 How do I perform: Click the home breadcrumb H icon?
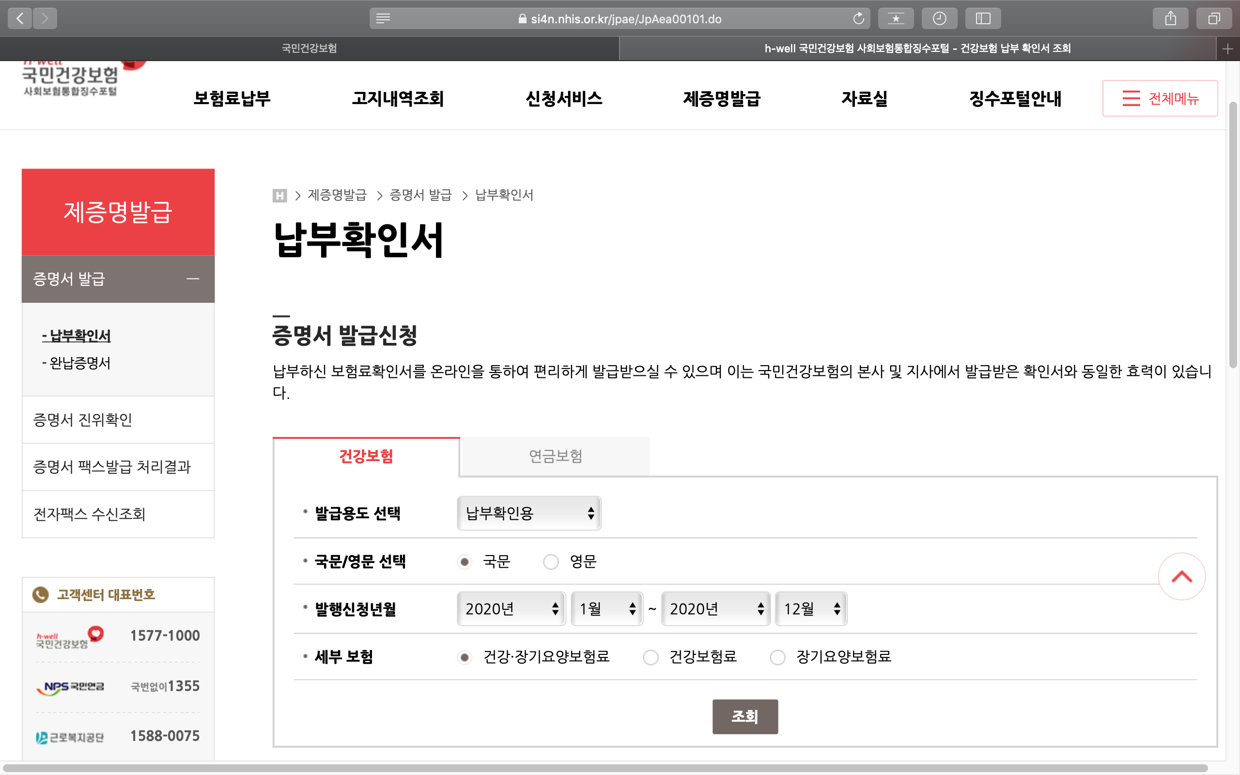tap(279, 195)
